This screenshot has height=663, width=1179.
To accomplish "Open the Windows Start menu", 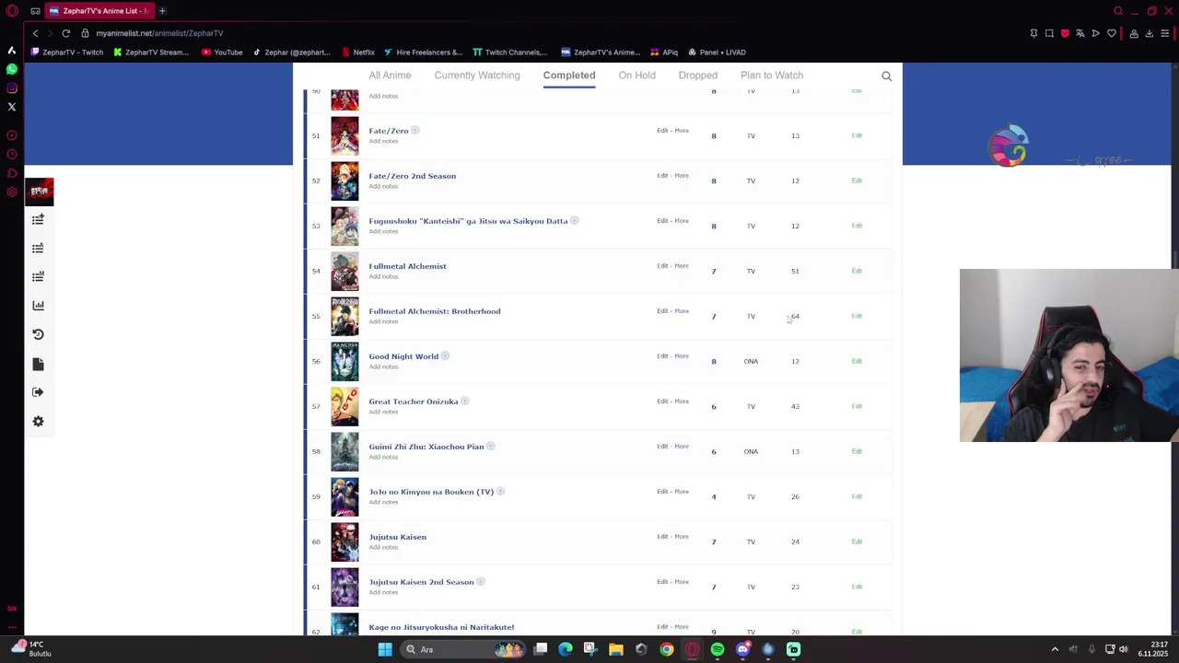I will click(385, 649).
